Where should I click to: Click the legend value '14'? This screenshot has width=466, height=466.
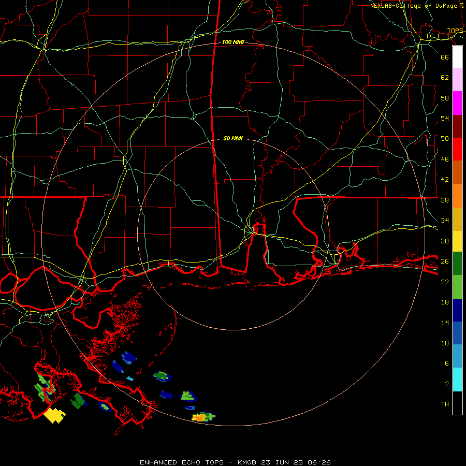pos(445,323)
